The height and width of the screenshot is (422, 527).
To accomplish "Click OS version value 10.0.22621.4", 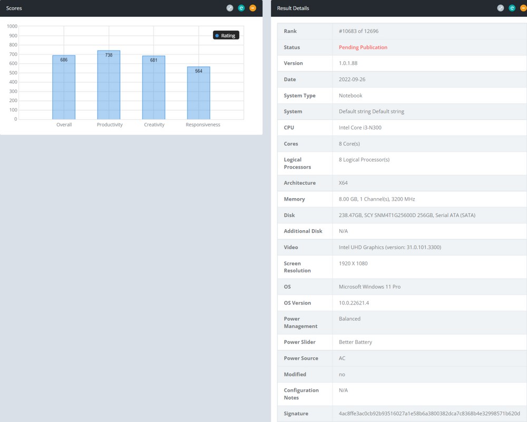I will tap(354, 303).
